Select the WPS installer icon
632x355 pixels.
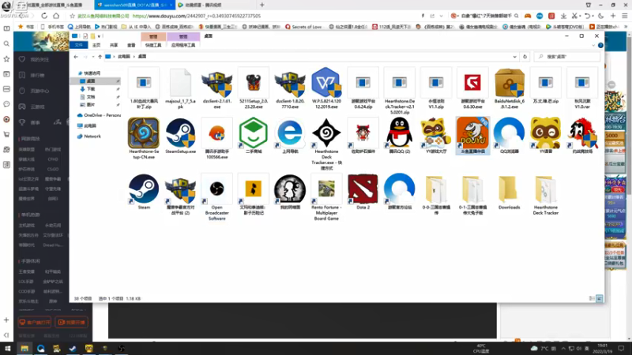[x=326, y=83]
